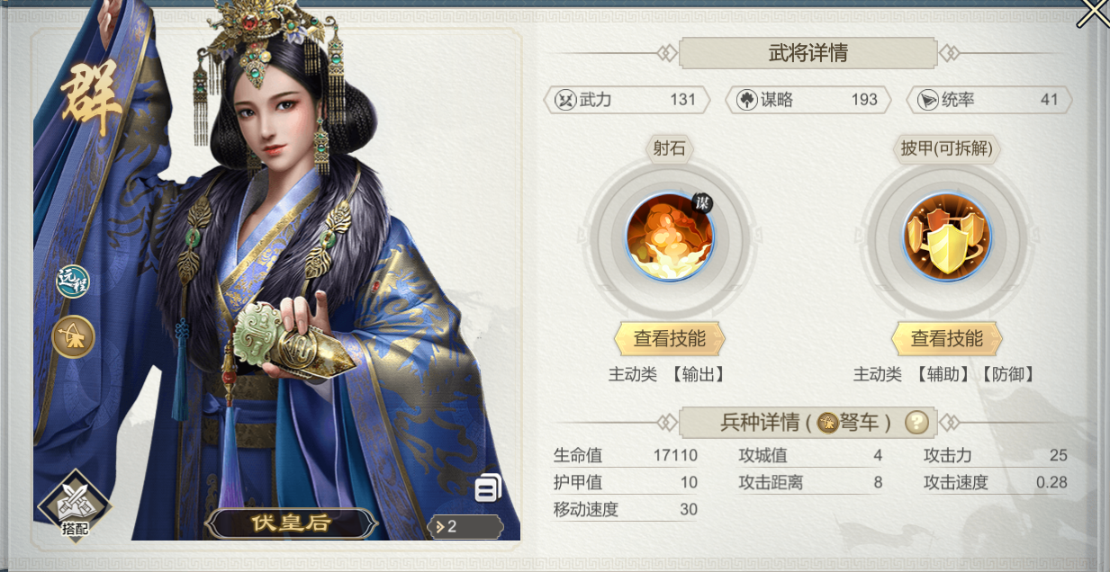Viewport: 1110px width, 572px height.
Task: Select the 兵种详情 section header
Action: coord(808,422)
